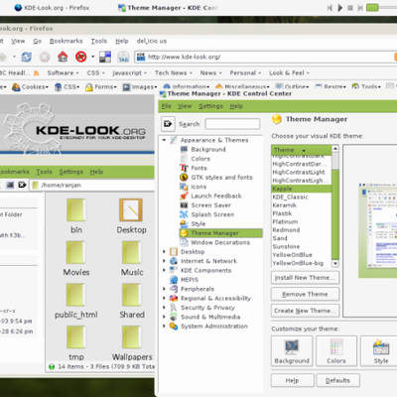Click Install New Theme button
Image resolution: width=397 pixels, height=397 pixels.
click(x=305, y=278)
